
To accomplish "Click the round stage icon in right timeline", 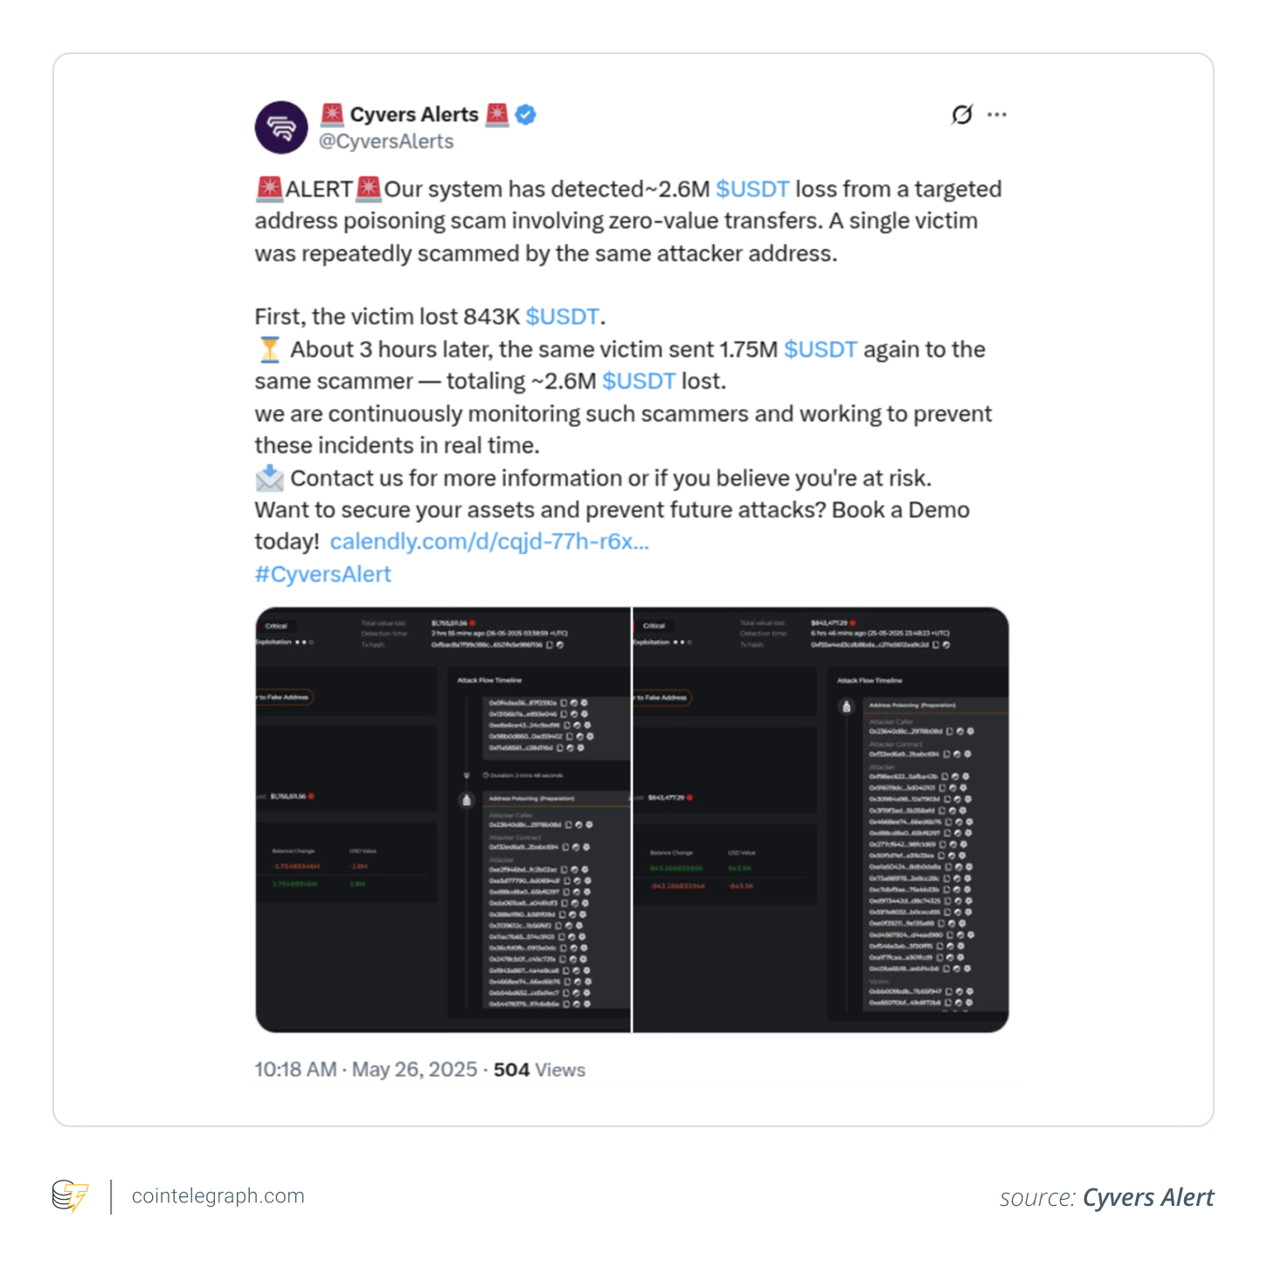I will click(x=846, y=707).
